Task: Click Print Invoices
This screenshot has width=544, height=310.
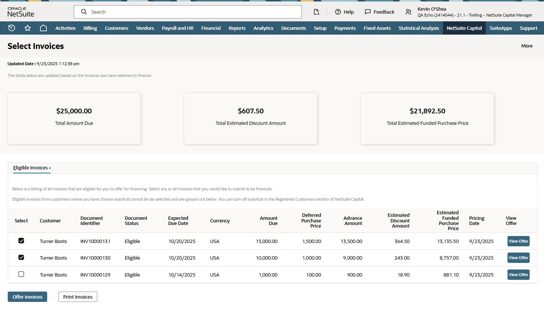Action: click(77, 297)
